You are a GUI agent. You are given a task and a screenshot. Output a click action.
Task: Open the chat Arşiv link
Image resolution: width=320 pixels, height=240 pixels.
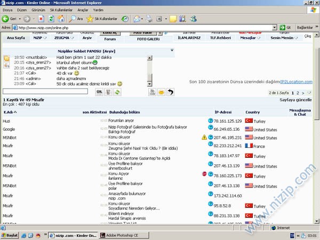coord(109,51)
